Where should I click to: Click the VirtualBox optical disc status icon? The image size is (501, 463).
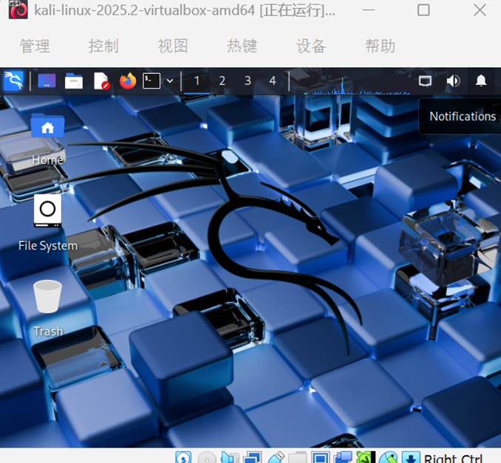coord(207,458)
